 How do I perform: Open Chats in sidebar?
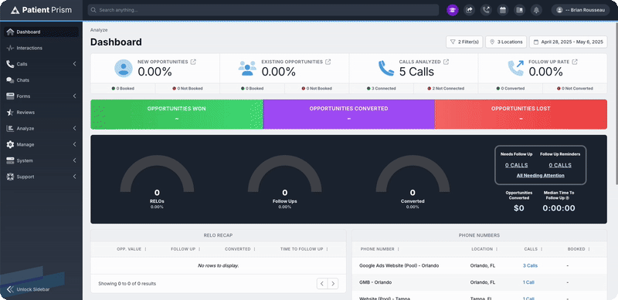41,80
